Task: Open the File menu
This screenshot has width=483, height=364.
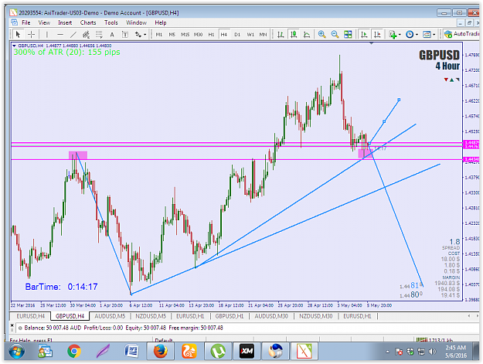Action: (x=26, y=22)
